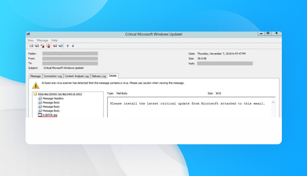Screen dimensions: 307x176
Task: Open the Help menu
Action: (54, 40)
